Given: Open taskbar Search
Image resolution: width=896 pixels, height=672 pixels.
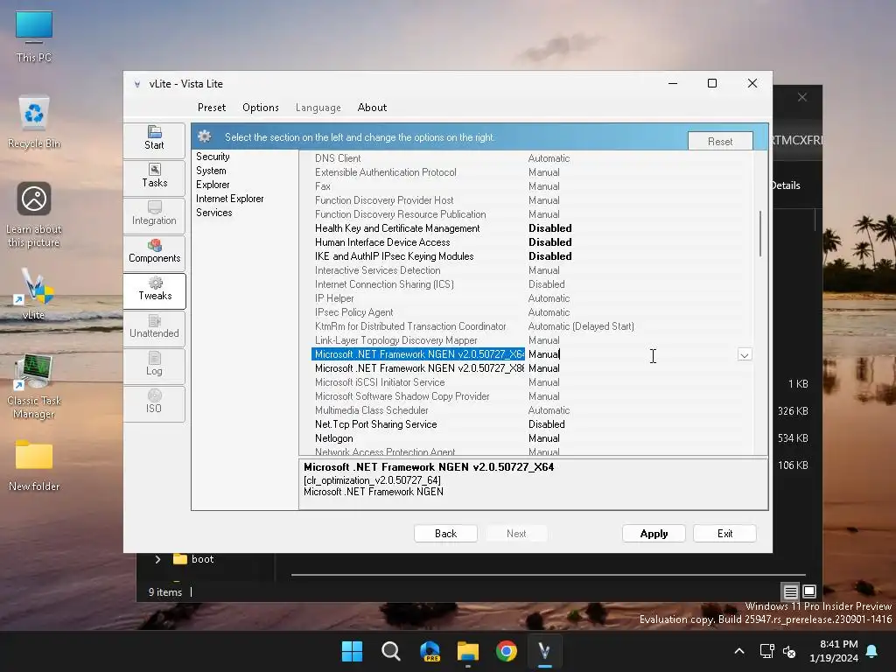Looking at the screenshot, I should tap(391, 651).
